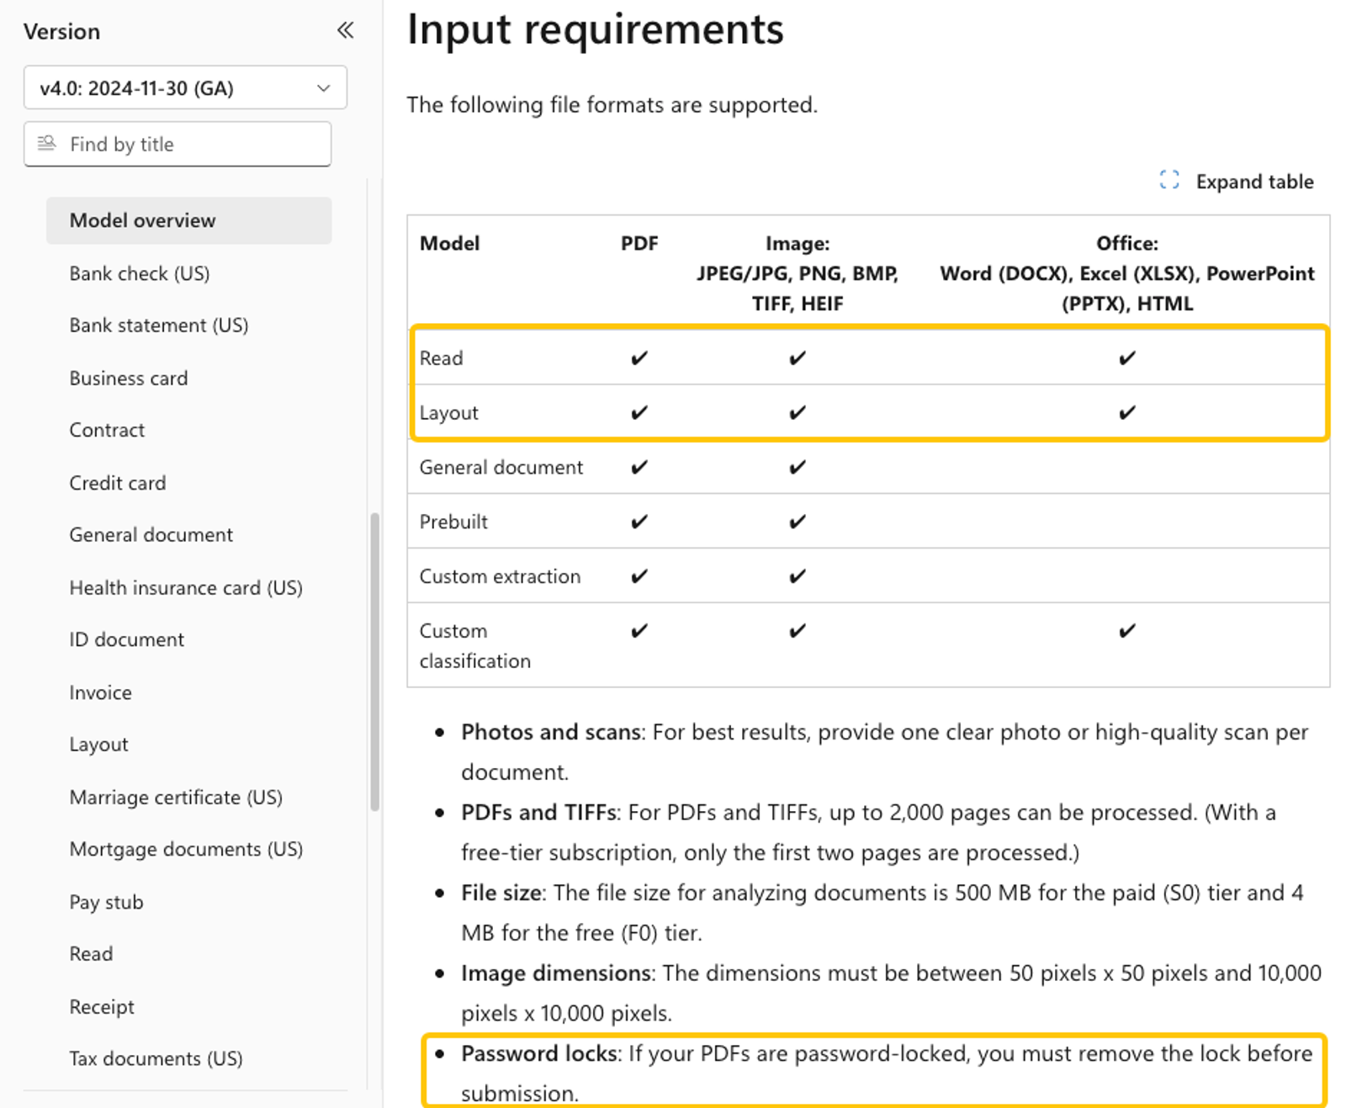This screenshot has height=1108, width=1346.
Task: Open Tax documents (US) sidebar item
Action: click(156, 1059)
